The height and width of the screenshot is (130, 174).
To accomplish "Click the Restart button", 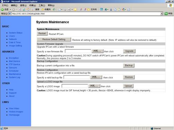I will pyautogui.click(x=42, y=34).
